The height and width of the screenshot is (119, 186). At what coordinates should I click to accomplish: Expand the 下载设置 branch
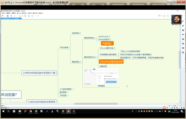(x=68, y=95)
